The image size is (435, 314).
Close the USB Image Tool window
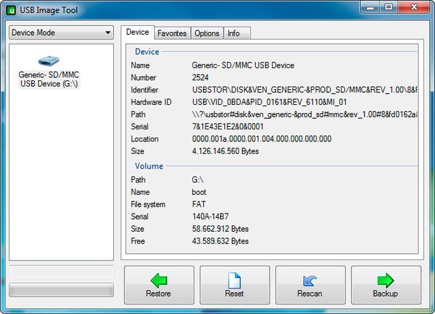pyautogui.click(x=414, y=7)
